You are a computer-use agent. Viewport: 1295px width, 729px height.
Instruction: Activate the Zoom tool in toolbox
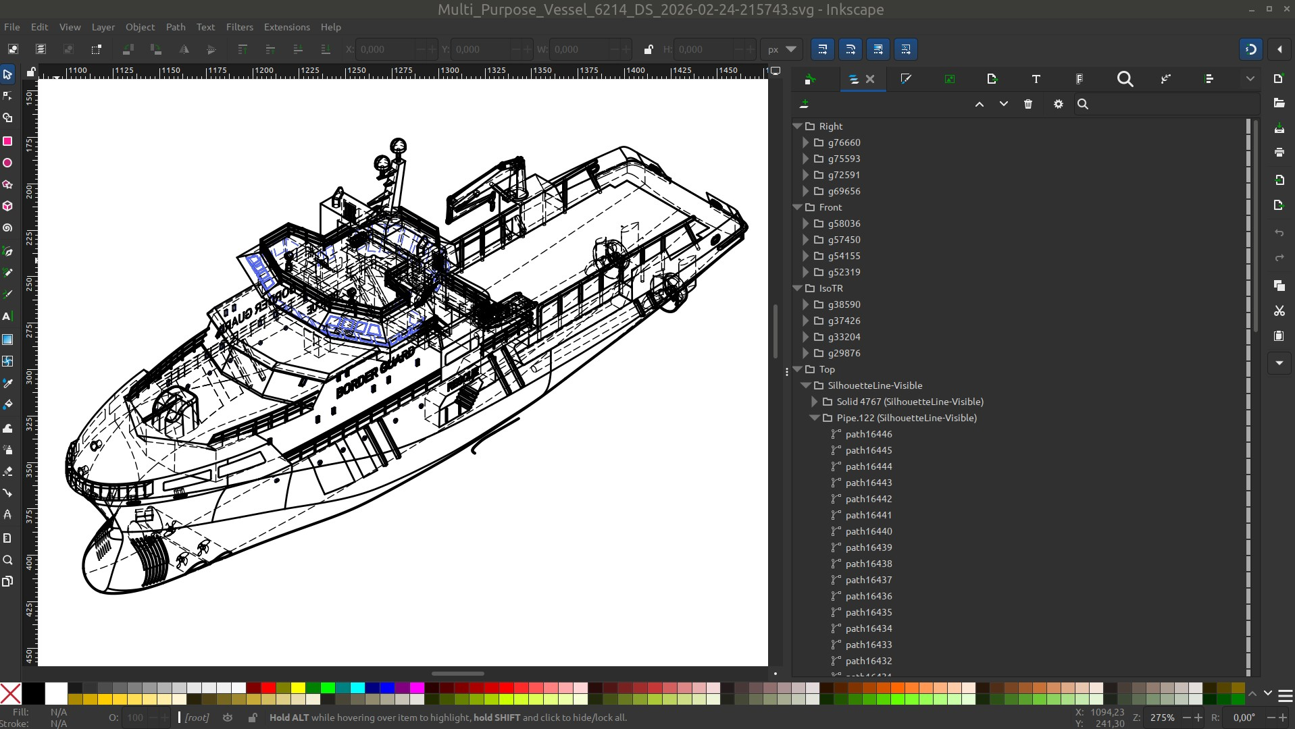click(x=7, y=560)
